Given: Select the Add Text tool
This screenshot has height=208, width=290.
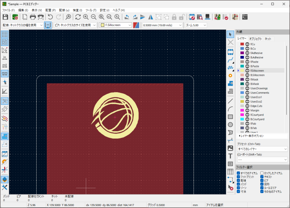Looking at the screenshot, I should 231,156.
